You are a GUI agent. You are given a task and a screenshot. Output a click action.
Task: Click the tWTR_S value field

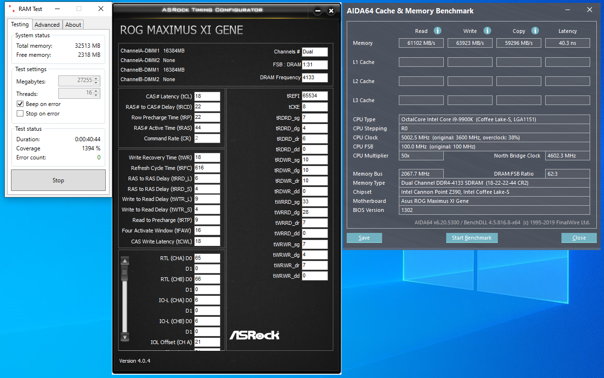point(207,210)
